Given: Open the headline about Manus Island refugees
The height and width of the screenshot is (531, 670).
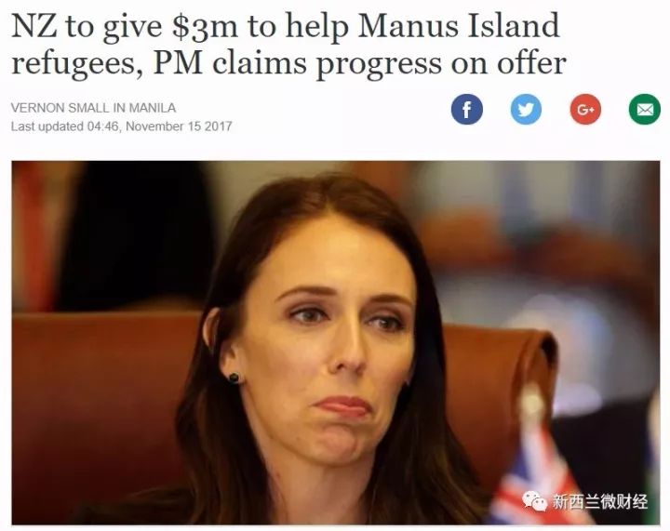Looking at the screenshot, I should tap(288, 44).
